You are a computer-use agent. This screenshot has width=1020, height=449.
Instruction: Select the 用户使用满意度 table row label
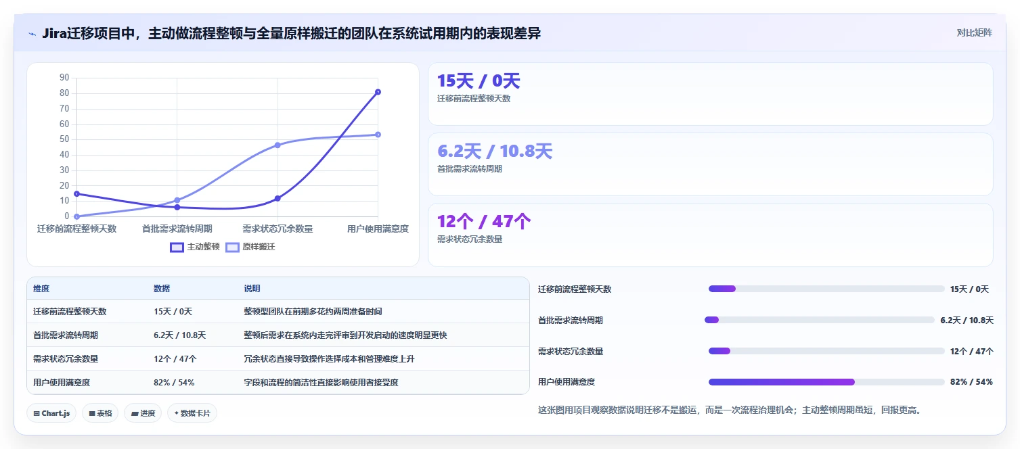(62, 383)
